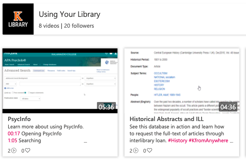246x166 pixels.
Task: Like the PsycInfo video heart icon
Action: tap(28, 150)
